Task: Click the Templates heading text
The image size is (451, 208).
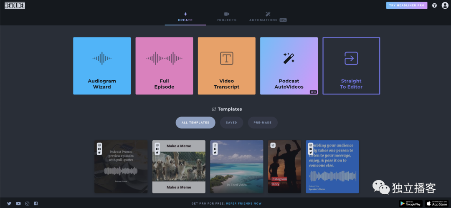Action: tap(230, 109)
